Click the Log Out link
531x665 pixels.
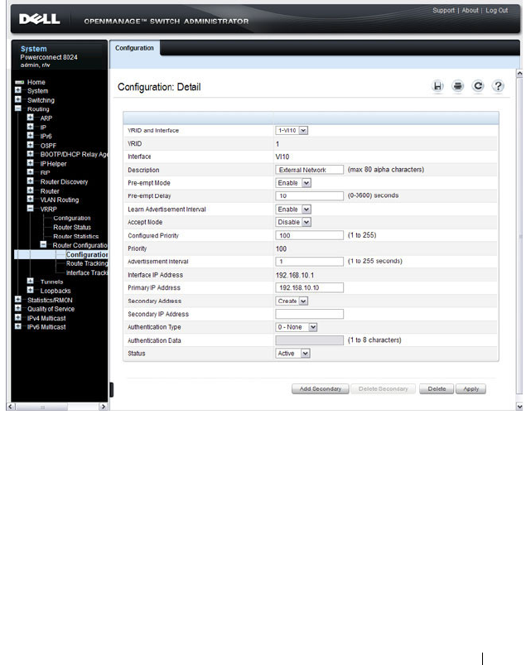click(x=497, y=10)
